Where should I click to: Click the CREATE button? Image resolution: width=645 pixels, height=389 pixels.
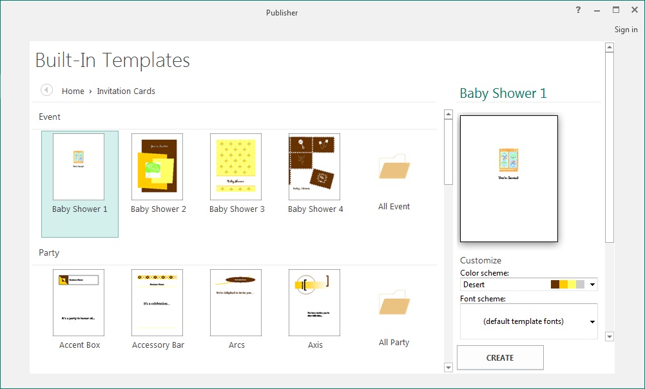click(500, 357)
